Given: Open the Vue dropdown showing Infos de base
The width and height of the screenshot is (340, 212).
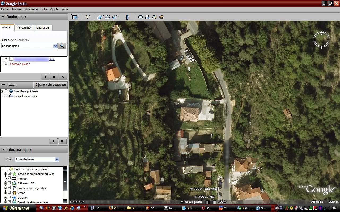Looking at the screenshot, I should [57, 159].
